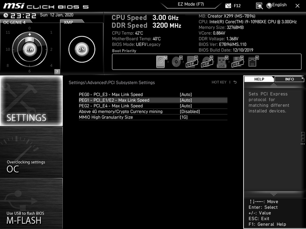
Task: Click the Settings\Advanced\PCI Subsystem Settings breadcrumb
Action: point(111,83)
